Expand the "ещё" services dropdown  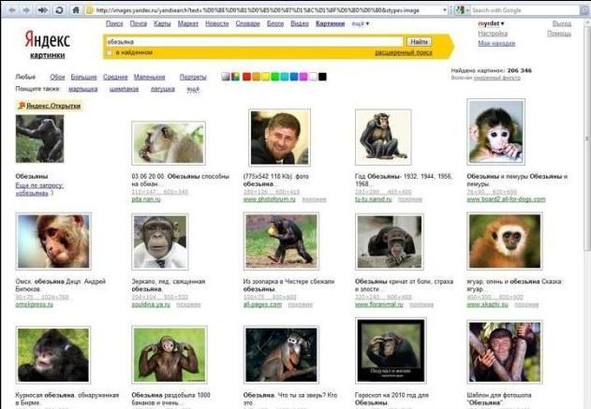pyautogui.click(x=360, y=22)
